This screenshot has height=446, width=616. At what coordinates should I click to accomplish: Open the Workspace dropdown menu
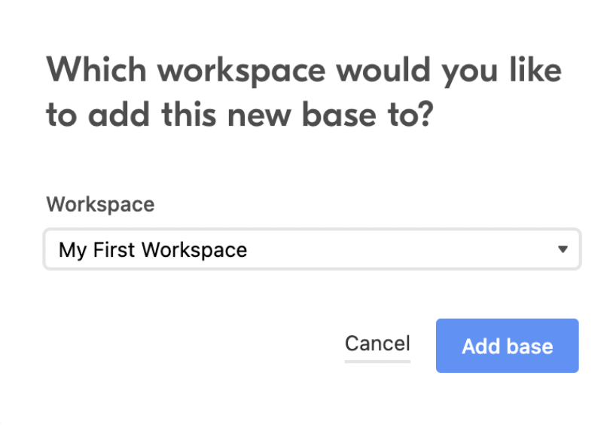pyautogui.click(x=312, y=249)
